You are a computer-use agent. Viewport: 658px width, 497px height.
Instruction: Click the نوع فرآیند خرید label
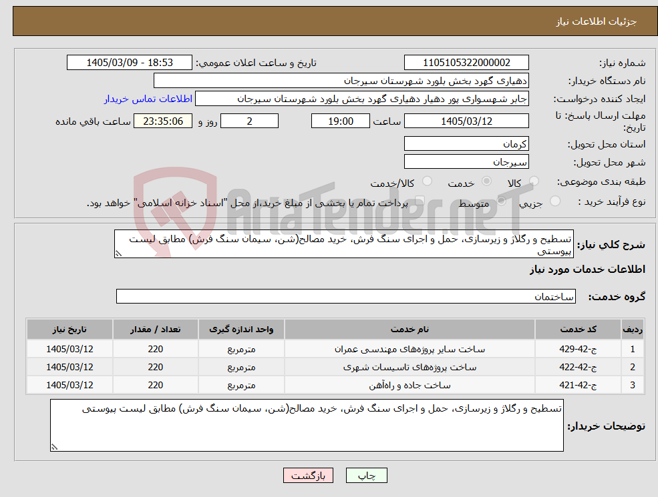611,202
